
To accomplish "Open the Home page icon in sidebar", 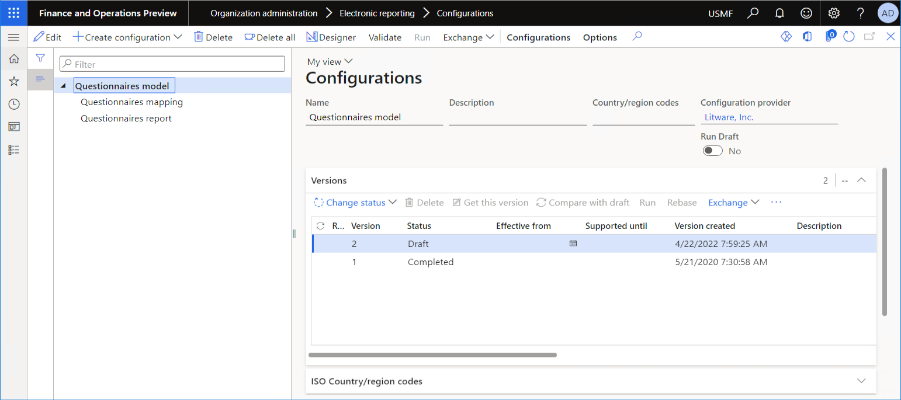I will coord(13,58).
